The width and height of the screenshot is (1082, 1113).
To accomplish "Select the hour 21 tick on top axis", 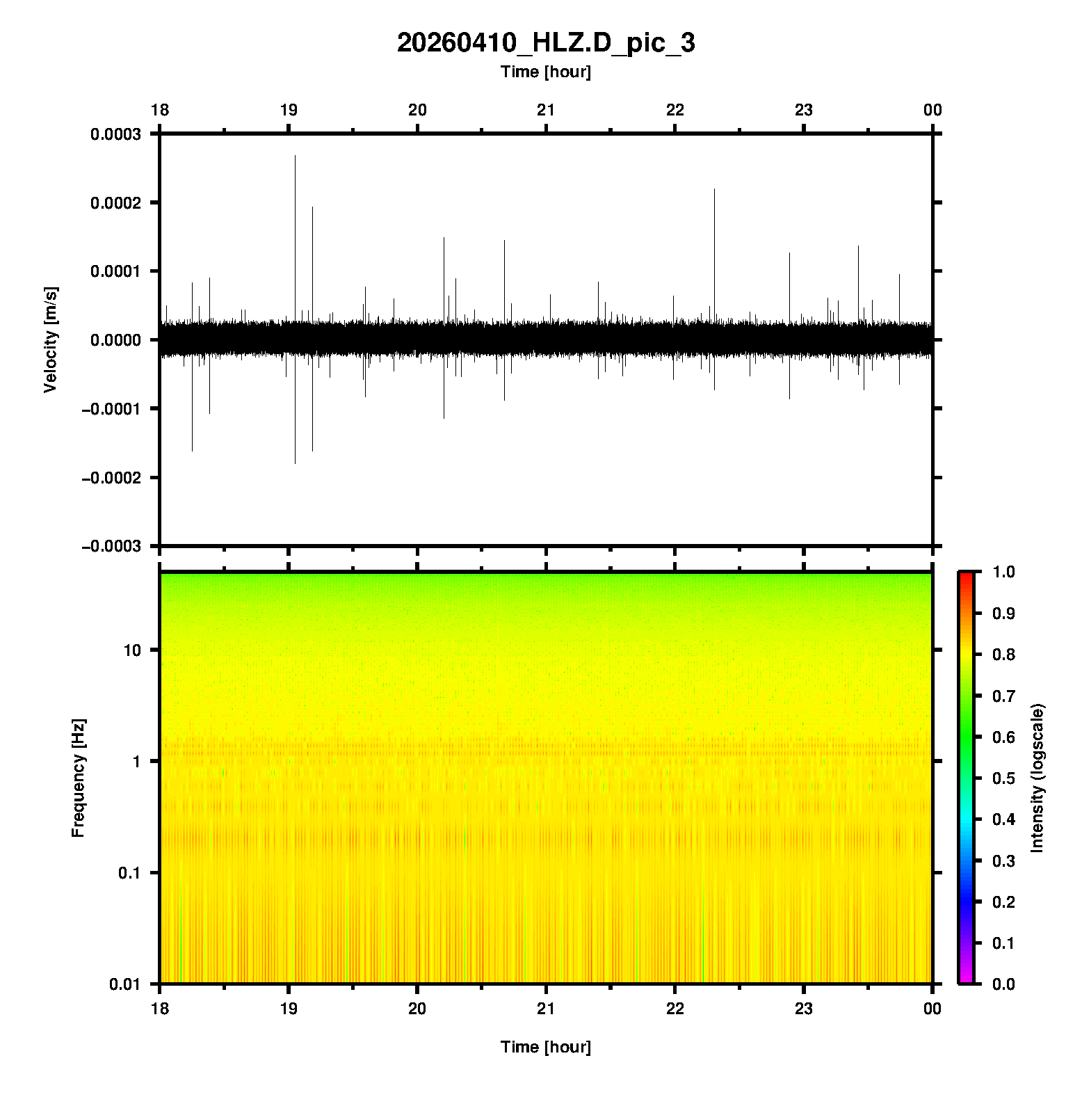I will pyautogui.click(x=546, y=110).
